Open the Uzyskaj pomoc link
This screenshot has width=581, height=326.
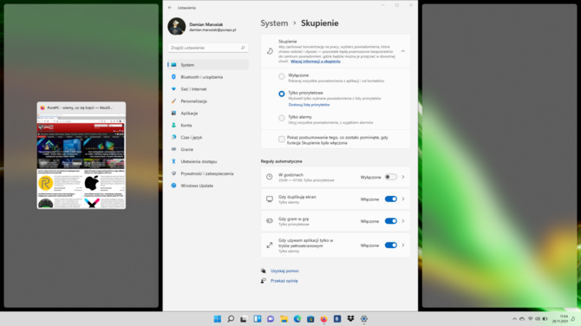284,271
